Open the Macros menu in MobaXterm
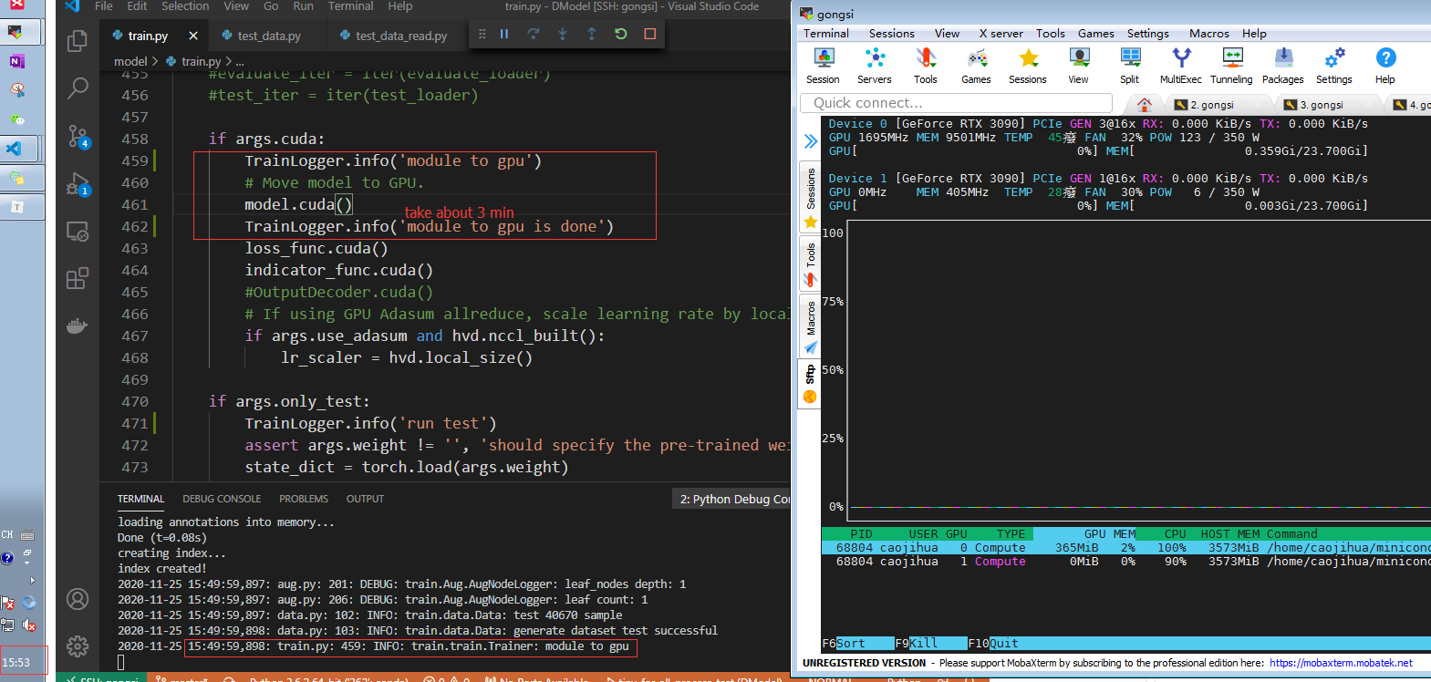Screen dimensions: 1431x682 [x=1209, y=34]
